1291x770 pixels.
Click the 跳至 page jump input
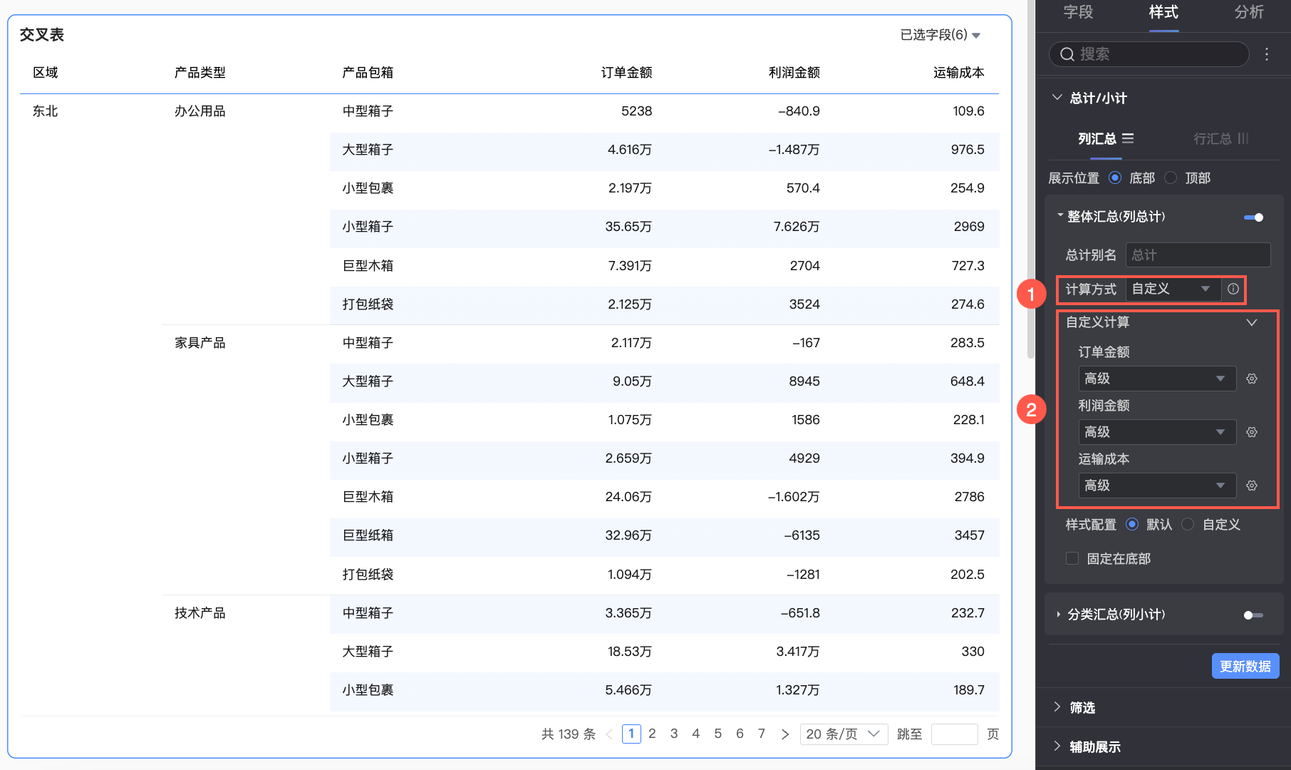click(954, 734)
